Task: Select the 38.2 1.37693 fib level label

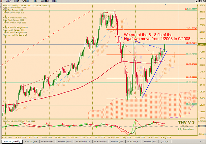Action: [191, 64]
